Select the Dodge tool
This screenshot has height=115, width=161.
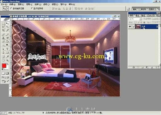click(7, 45)
